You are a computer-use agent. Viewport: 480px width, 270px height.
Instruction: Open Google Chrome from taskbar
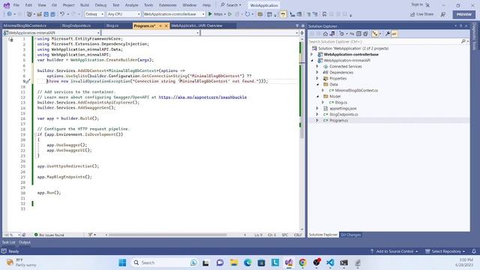point(302,262)
